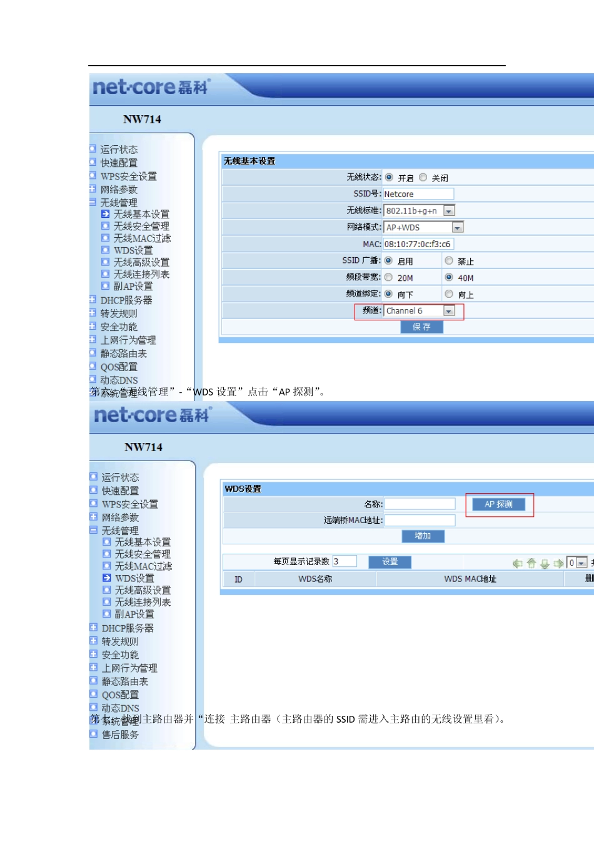
Task: Open WDS设置 from the 无线基本设置 page sidebar
Action: pyautogui.click(x=133, y=250)
